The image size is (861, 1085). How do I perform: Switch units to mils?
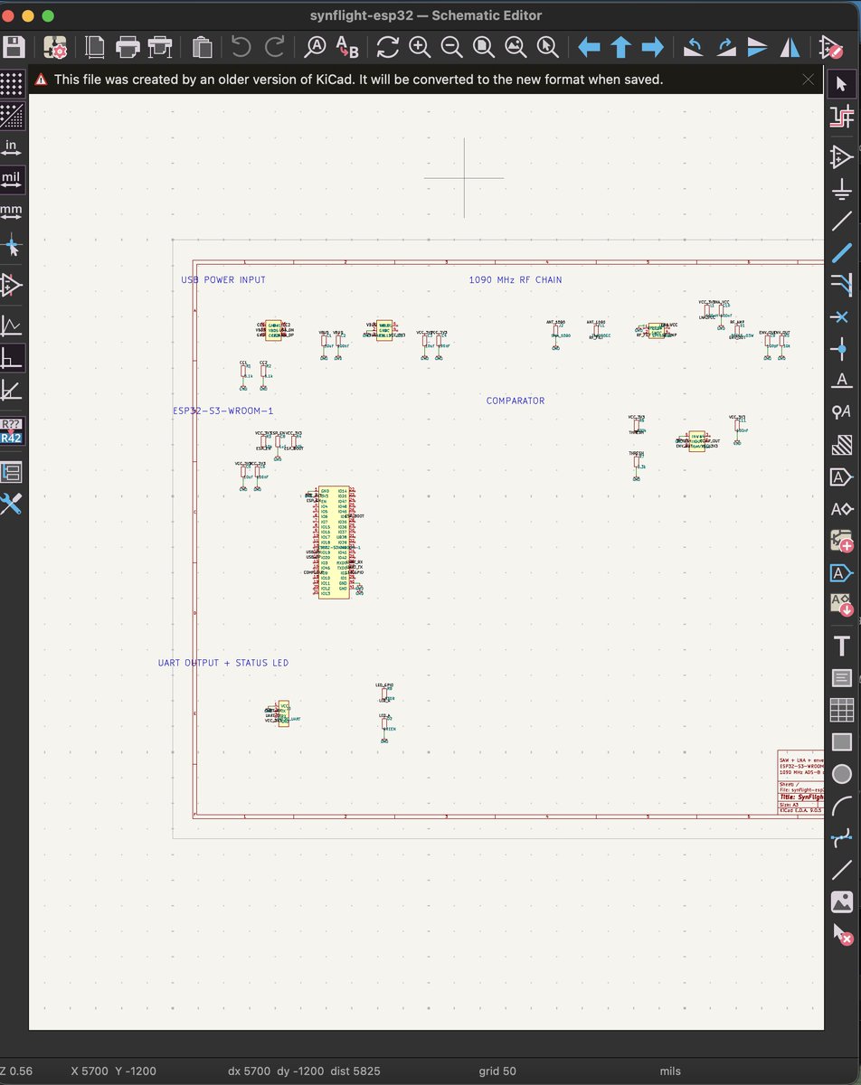[11, 180]
